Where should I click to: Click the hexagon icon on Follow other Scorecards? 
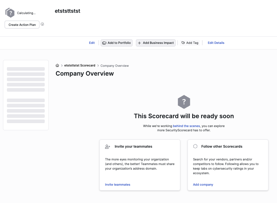coord(195,146)
